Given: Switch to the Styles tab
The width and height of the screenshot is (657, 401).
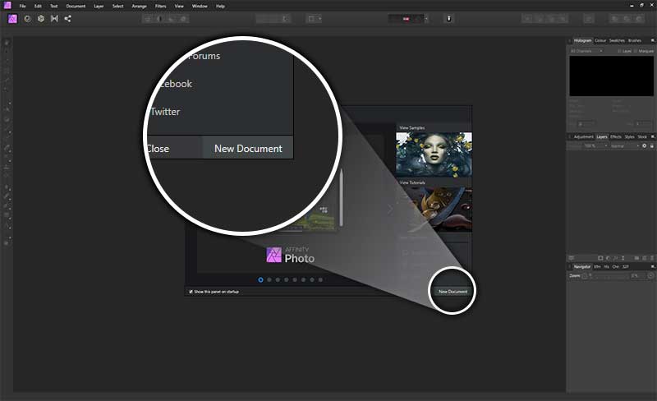Looking at the screenshot, I should coord(630,136).
